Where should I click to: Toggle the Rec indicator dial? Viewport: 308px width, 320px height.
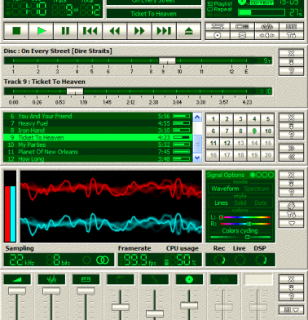(219, 260)
